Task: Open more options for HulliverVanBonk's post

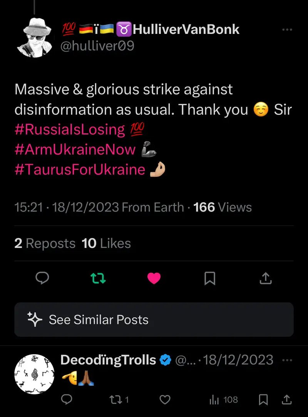Action: 287,30
